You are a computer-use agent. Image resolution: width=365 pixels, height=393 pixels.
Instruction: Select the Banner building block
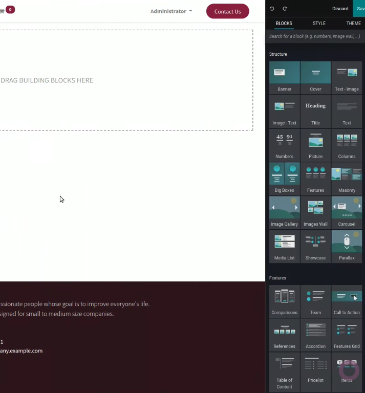coord(284,78)
